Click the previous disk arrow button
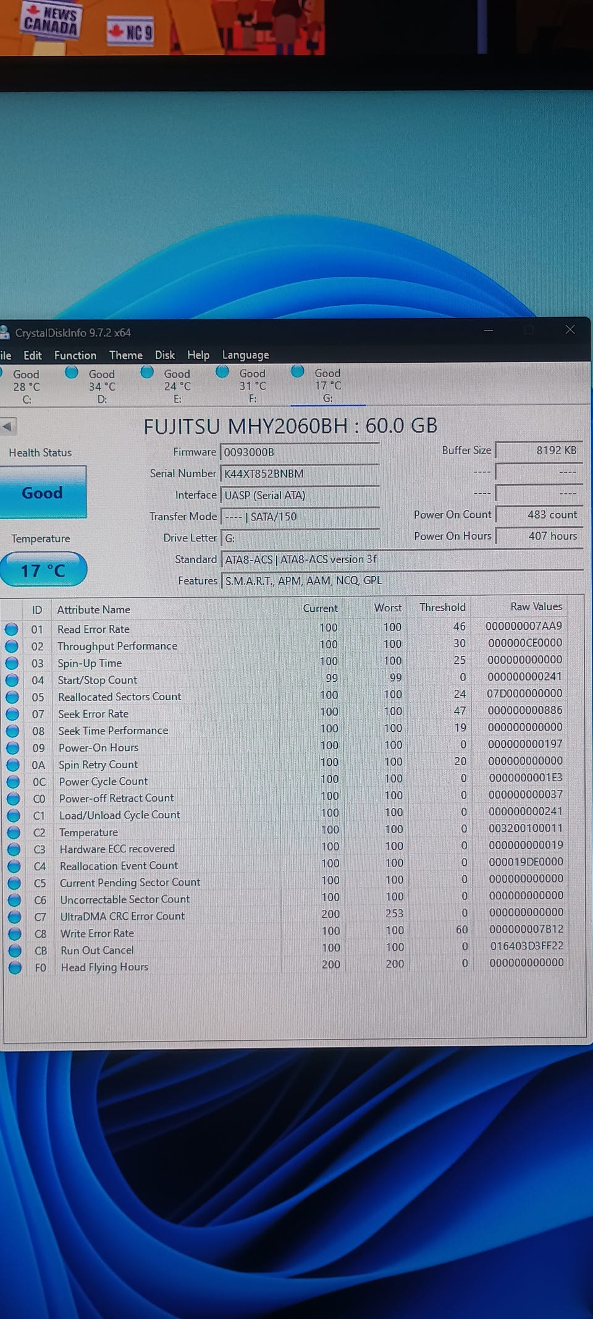 point(8,426)
